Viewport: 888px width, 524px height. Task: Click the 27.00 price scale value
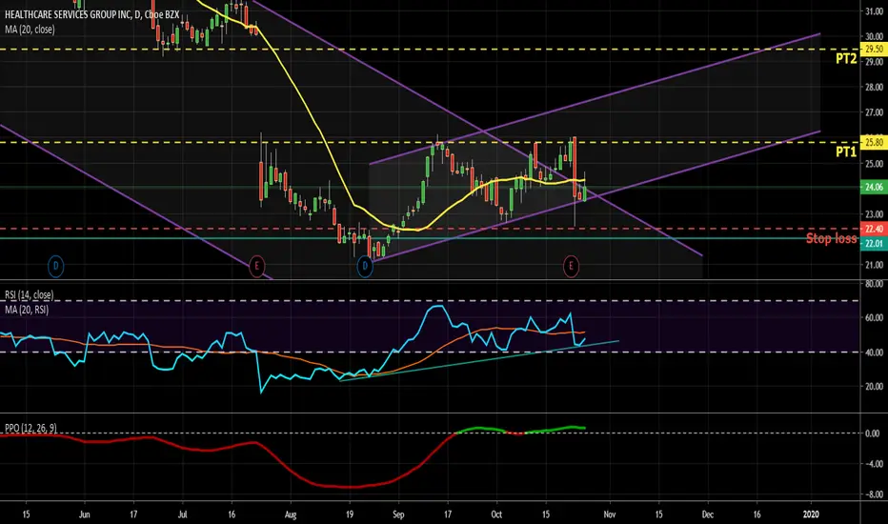(x=874, y=112)
